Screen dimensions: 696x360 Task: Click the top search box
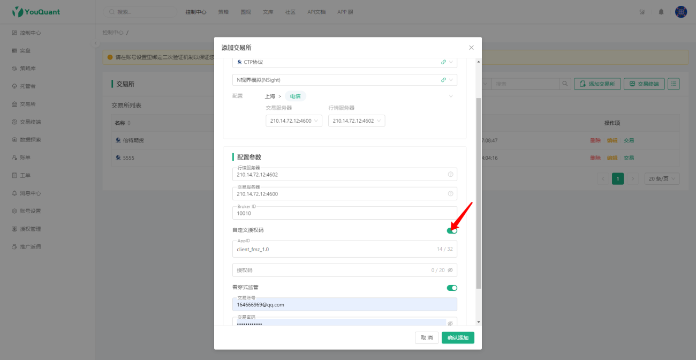click(140, 12)
